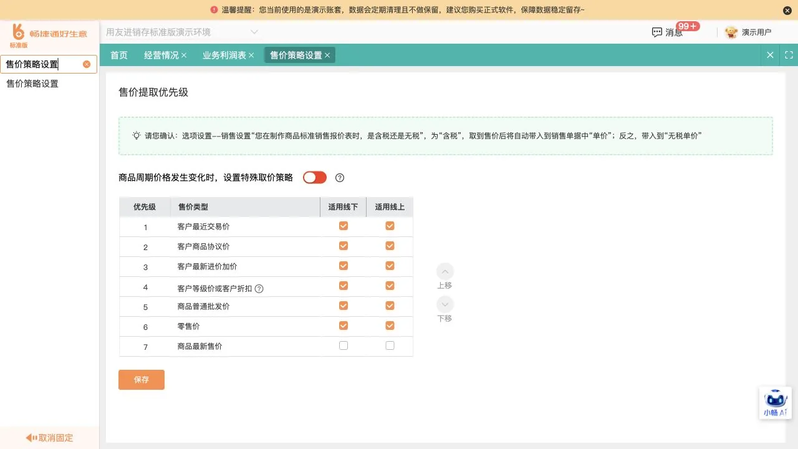Uncheck 适用线上 for 客户等级价或客户折扣
798x449 pixels.
pos(390,286)
